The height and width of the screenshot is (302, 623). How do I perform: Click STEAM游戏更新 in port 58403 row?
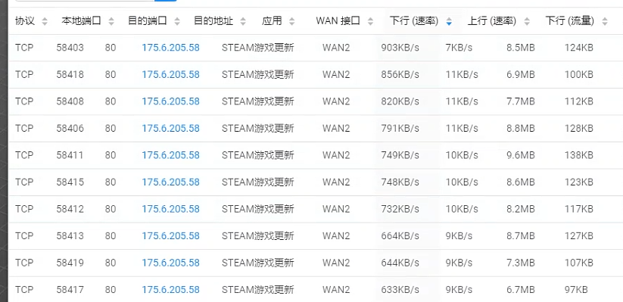point(258,48)
